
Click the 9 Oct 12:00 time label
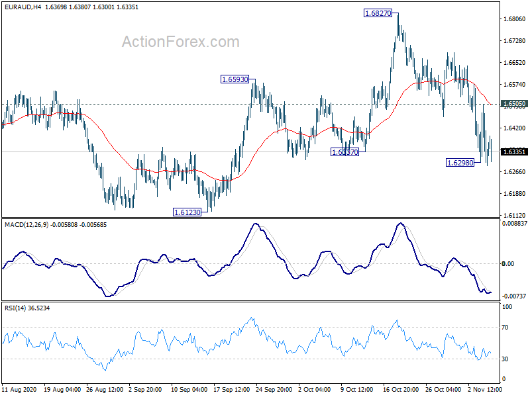357,390
